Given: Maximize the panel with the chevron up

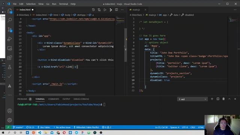Looking at the screenshot, I should click(x=229, y=99).
